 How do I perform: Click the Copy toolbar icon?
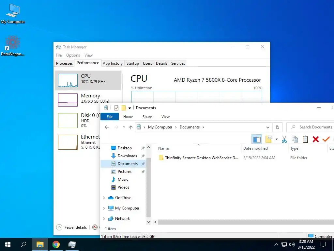pyautogui.click(x=295, y=139)
